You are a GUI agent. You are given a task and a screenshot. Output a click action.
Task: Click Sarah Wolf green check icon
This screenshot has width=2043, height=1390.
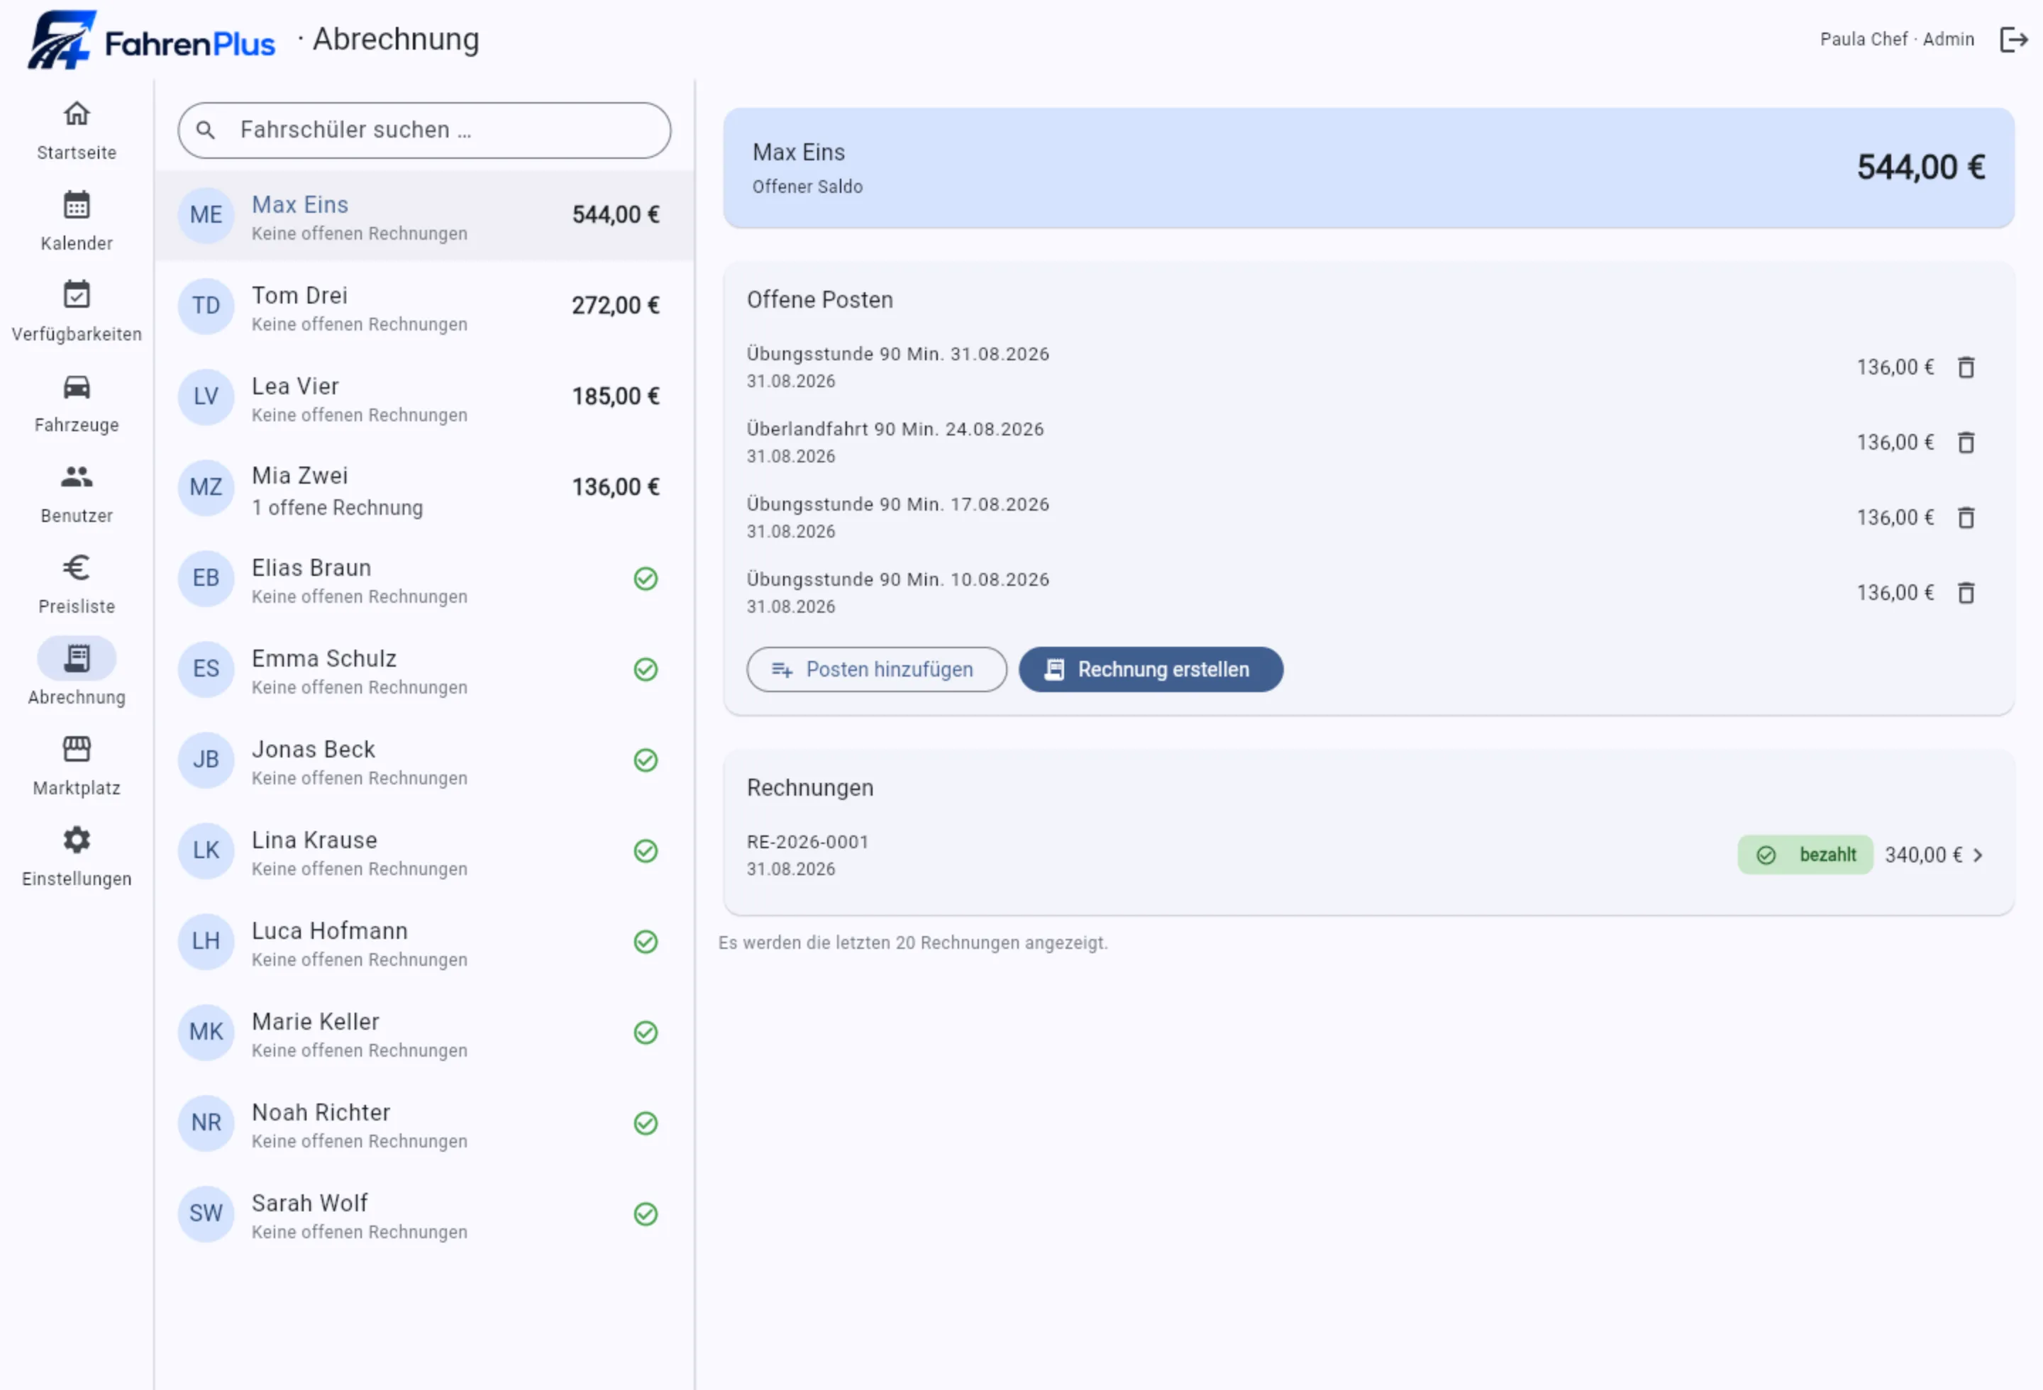[x=646, y=1214]
